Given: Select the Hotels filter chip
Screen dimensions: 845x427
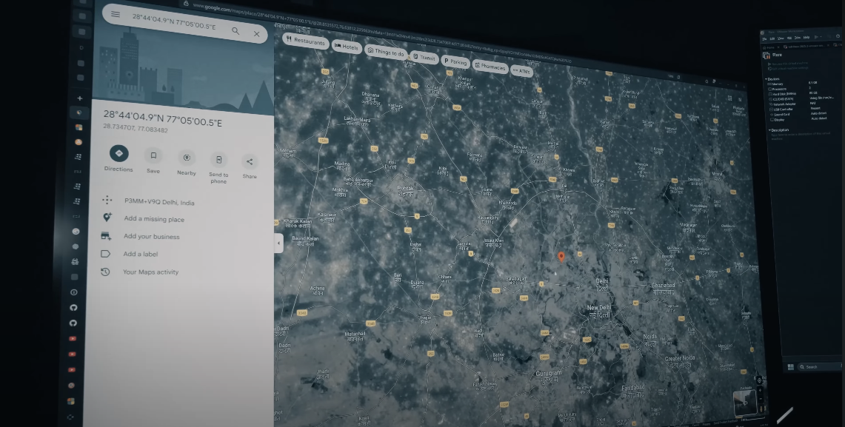Looking at the screenshot, I should pos(347,47).
